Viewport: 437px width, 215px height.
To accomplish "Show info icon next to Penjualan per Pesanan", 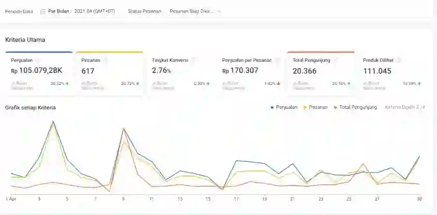I will 278,60.
